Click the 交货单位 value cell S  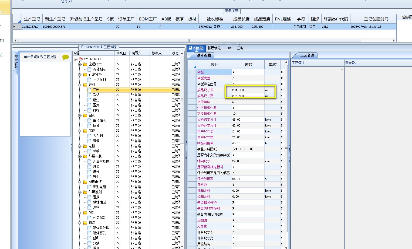pyautogui.click(x=248, y=102)
